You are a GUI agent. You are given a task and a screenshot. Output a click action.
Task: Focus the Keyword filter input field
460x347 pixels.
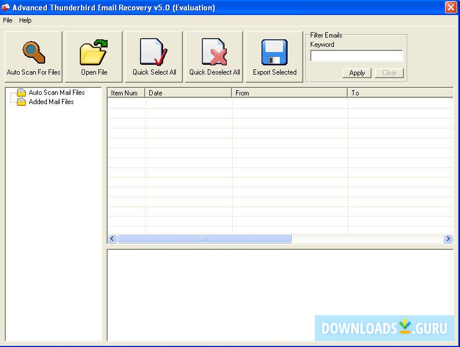point(357,56)
